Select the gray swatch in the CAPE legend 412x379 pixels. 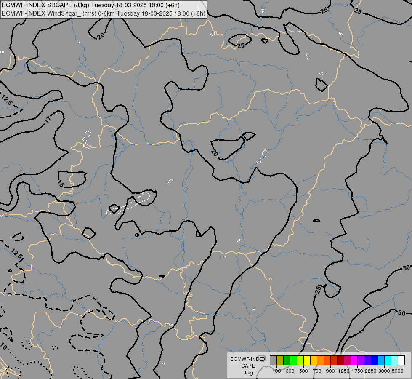tap(274, 360)
